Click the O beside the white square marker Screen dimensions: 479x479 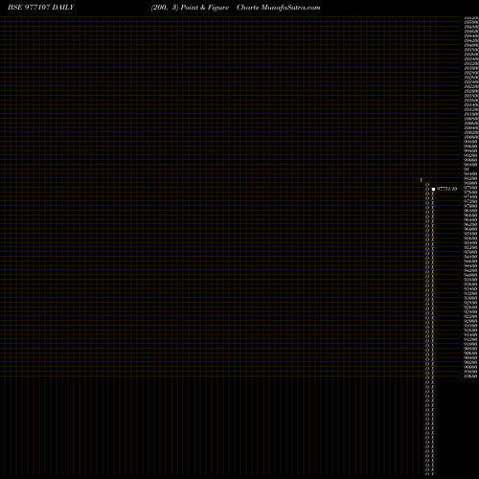click(427, 189)
